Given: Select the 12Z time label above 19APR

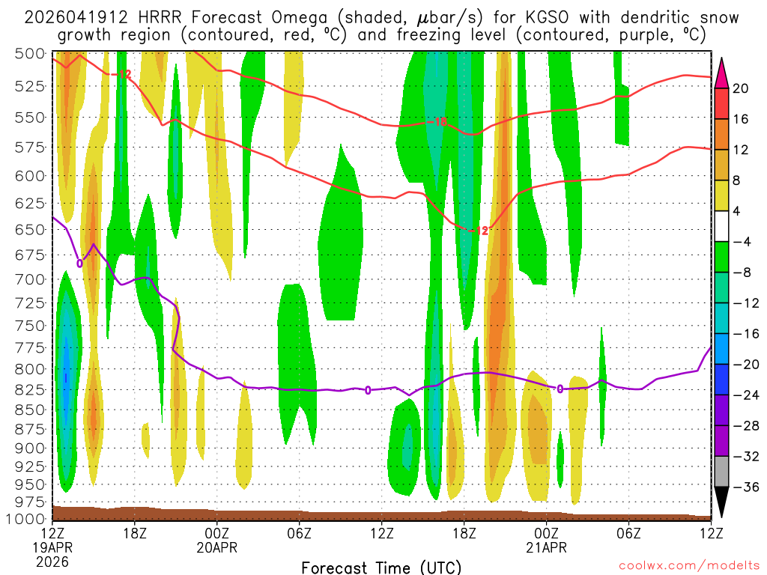Looking at the screenshot, I should (52, 533).
